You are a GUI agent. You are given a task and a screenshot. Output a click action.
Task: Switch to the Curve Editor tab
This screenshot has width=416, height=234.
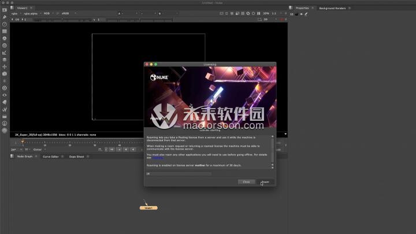(x=50, y=157)
